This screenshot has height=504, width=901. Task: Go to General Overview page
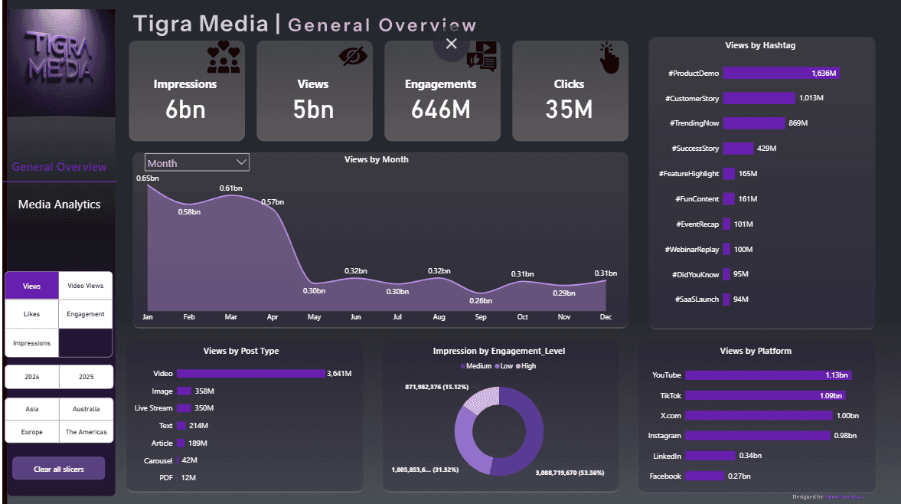pos(59,167)
